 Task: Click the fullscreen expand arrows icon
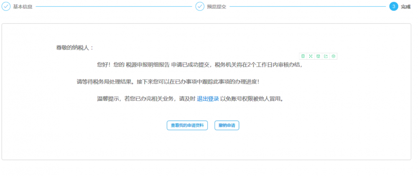[x=311, y=56]
